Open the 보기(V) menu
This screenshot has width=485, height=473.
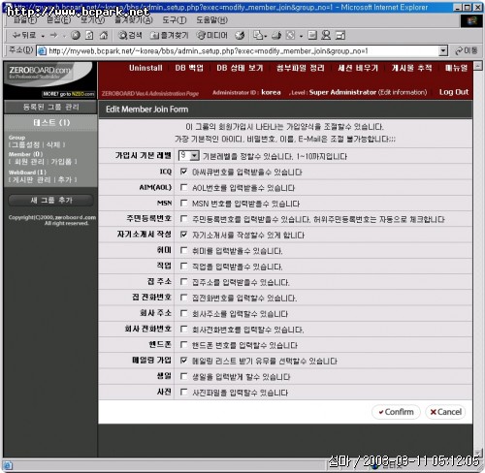92,20
